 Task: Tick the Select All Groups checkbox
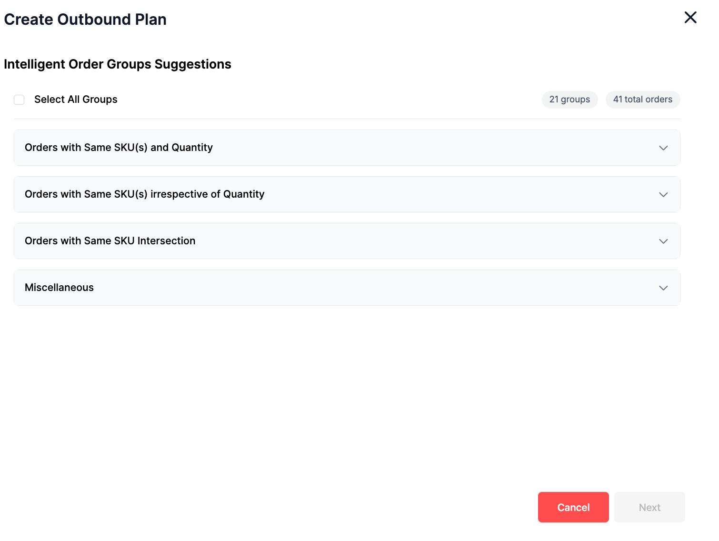point(19,100)
